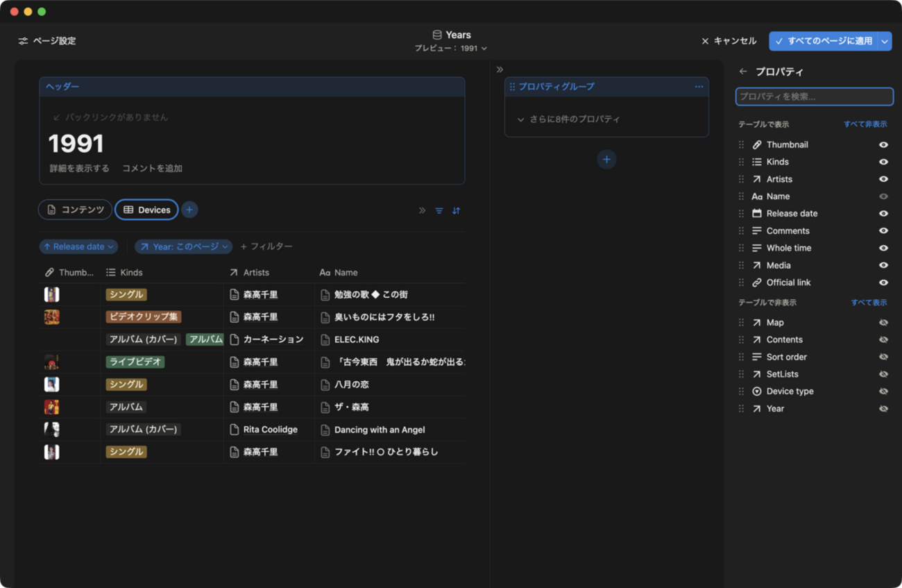The image size is (902, 588).
Task: Click the double chevron collapse icon beside the property group
Action: (500, 69)
